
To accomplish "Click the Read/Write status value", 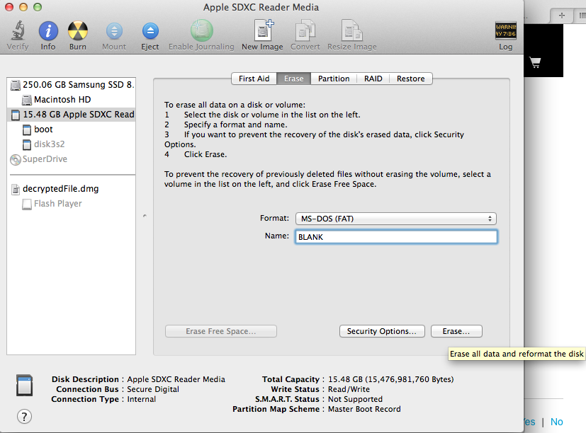I will click(x=349, y=389).
